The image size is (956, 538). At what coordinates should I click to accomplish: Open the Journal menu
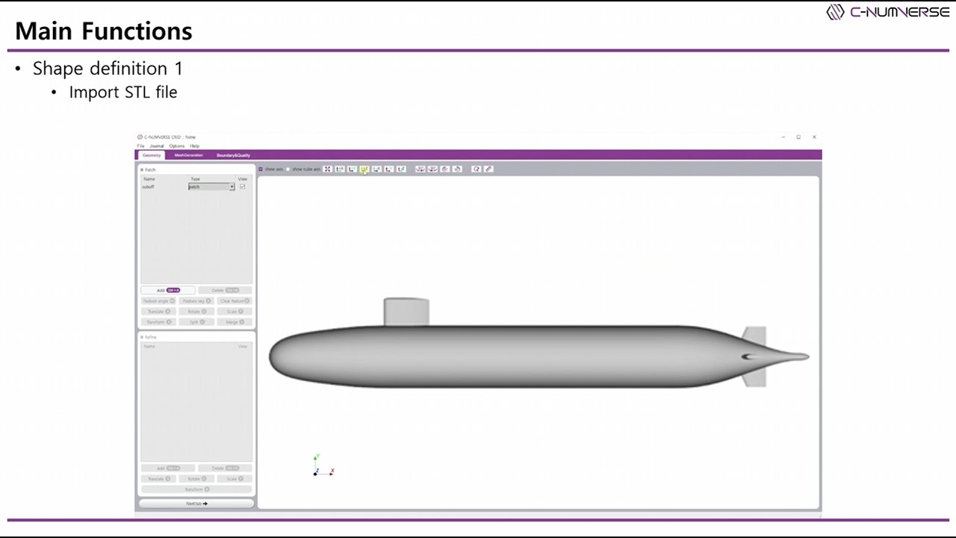156,146
